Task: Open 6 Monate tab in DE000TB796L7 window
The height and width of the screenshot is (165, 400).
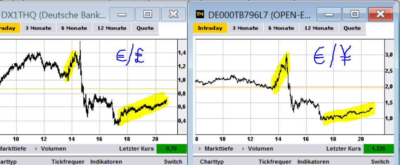Action: click(x=281, y=28)
